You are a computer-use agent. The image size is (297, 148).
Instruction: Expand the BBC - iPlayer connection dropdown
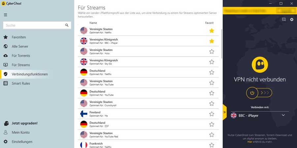(x=283, y=115)
